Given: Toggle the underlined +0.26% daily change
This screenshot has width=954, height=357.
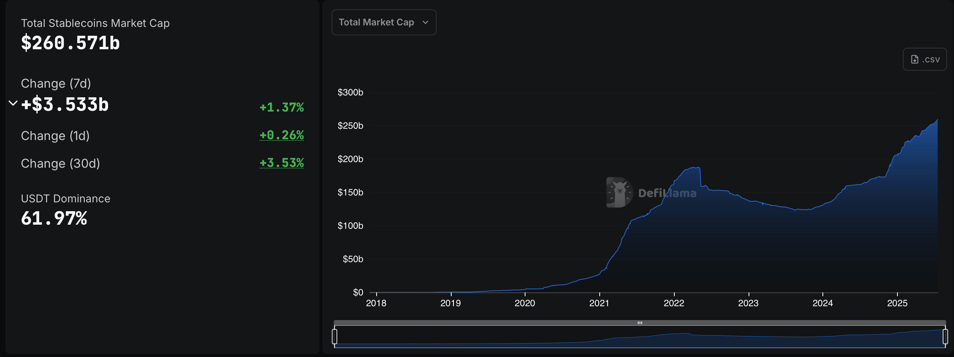Looking at the screenshot, I should coord(282,135).
